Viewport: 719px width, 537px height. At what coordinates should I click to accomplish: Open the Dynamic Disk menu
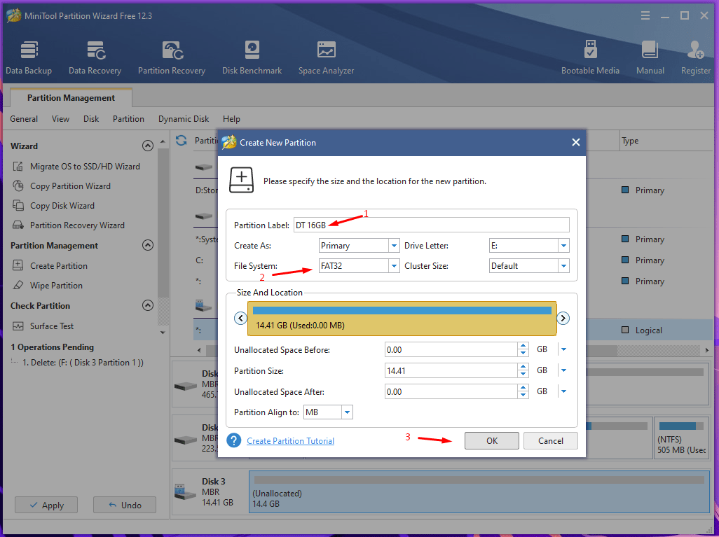coord(184,118)
